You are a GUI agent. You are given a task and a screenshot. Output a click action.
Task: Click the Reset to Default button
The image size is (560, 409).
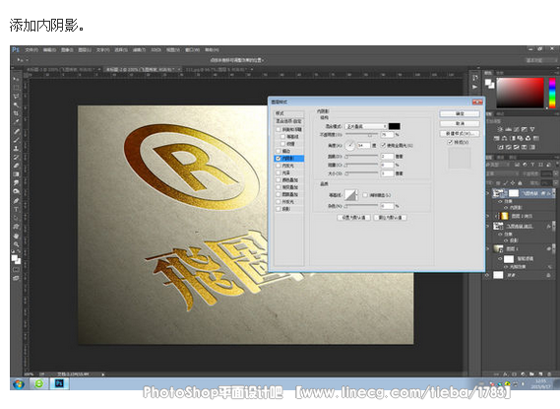tap(390, 218)
